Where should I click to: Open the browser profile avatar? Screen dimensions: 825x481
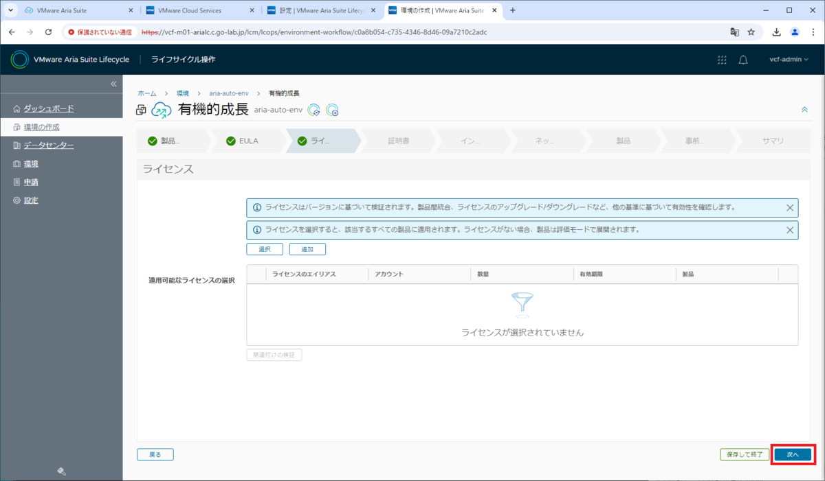tap(795, 32)
